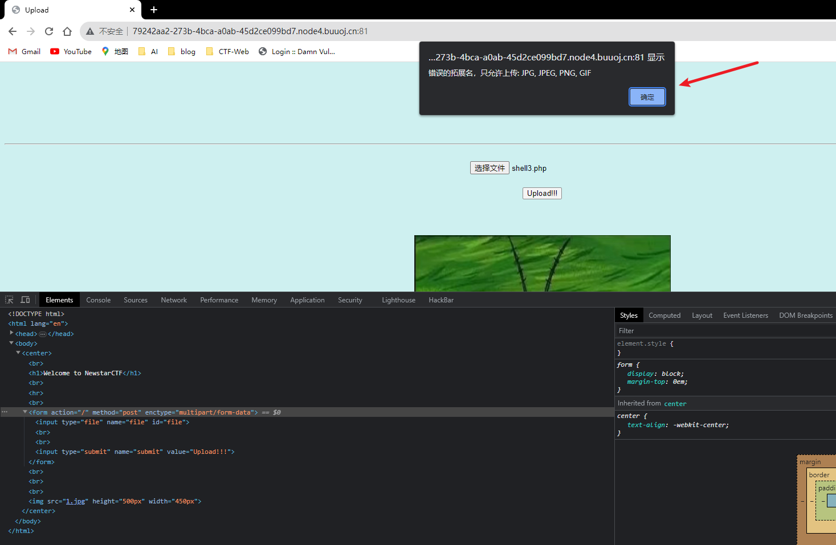Select the Styles sidebar tab
Screen dimensions: 836x545
(629, 315)
